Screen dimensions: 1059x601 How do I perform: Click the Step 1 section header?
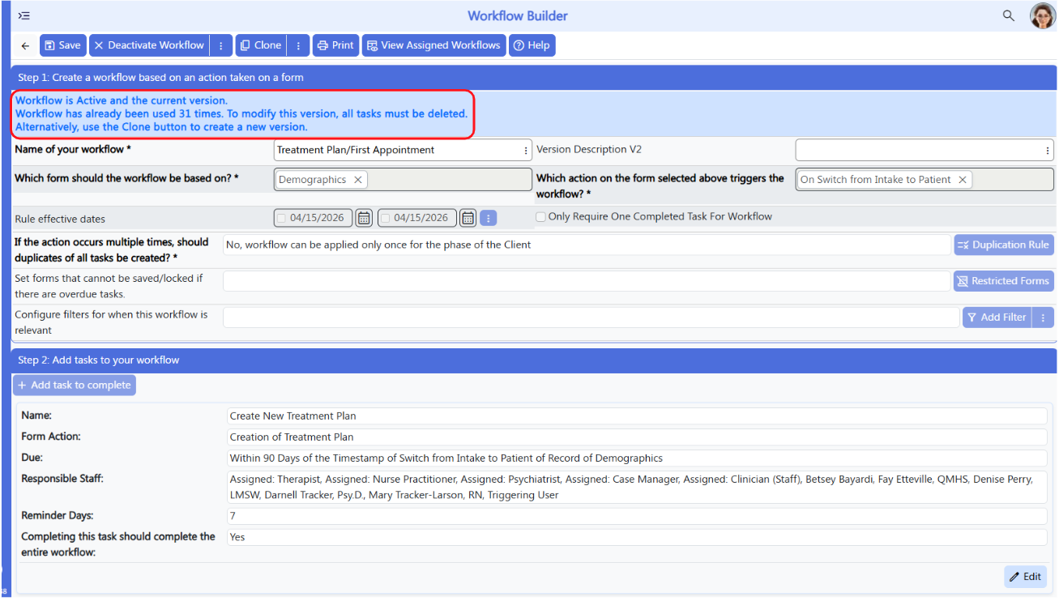click(535, 78)
